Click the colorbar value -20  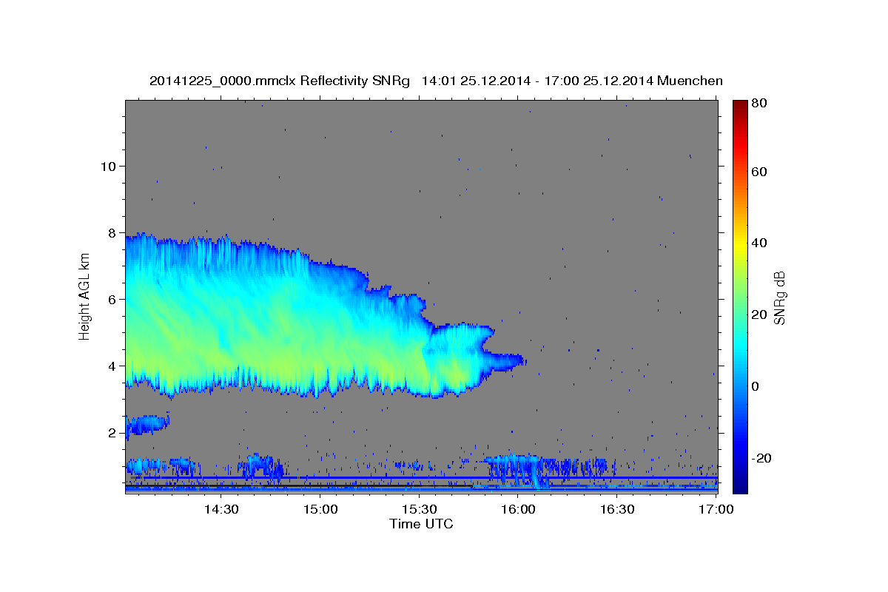[761, 458]
